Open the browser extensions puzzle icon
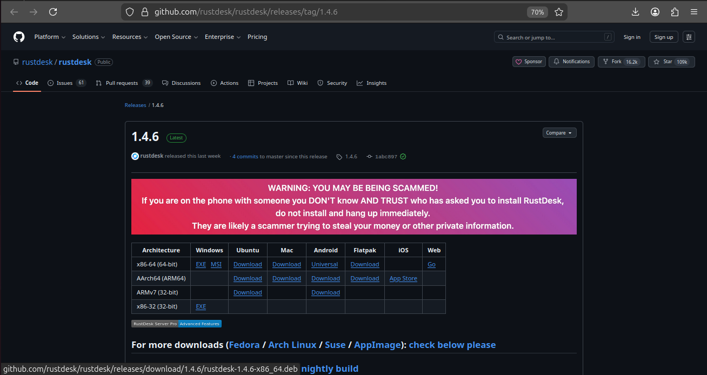 coord(675,12)
